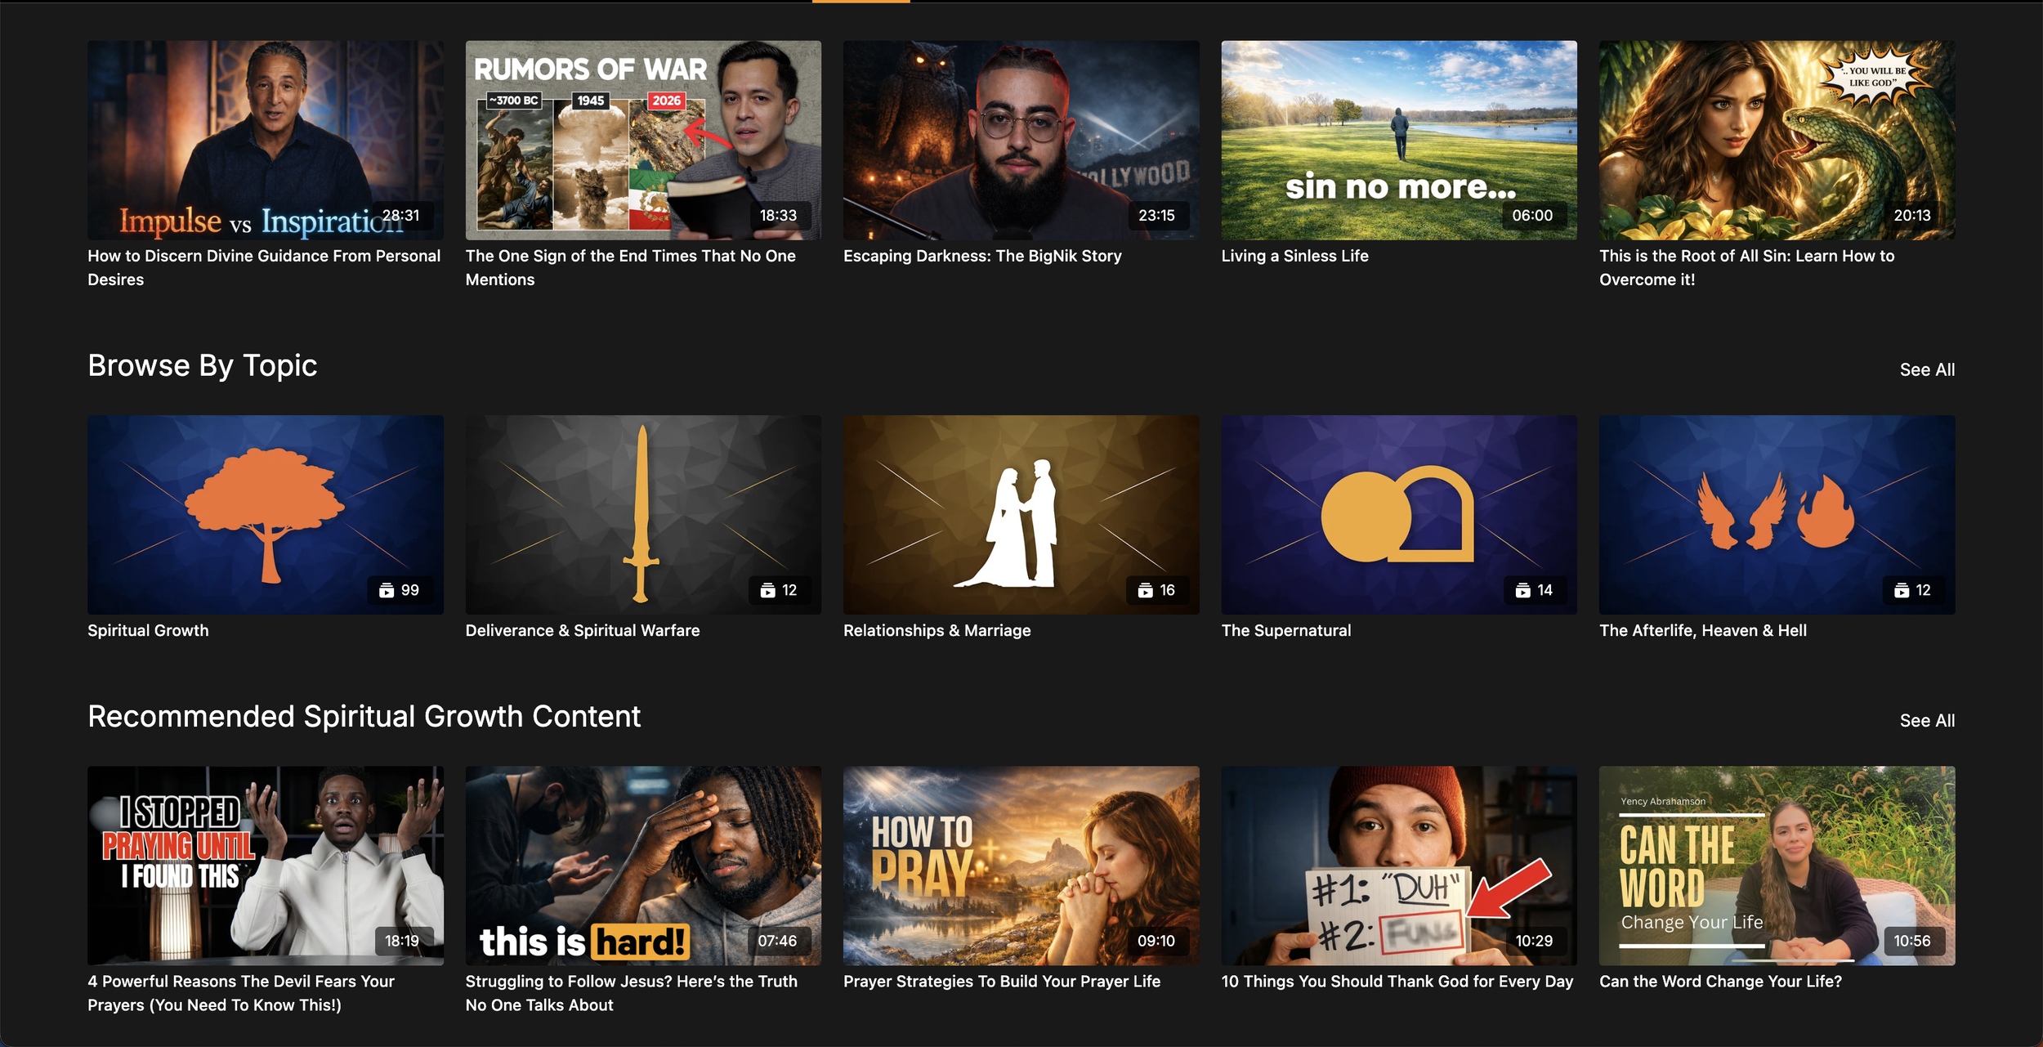Click the 16 videos count badge
Viewport: 2043px width, 1047px height.
pyautogui.click(x=1156, y=590)
